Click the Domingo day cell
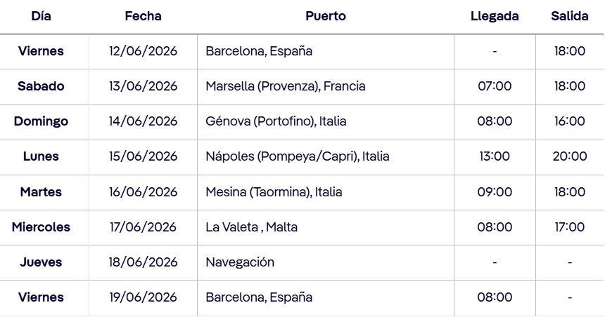Viewport: 605px width, 317px height. pyautogui.click(x=41, y=121)
